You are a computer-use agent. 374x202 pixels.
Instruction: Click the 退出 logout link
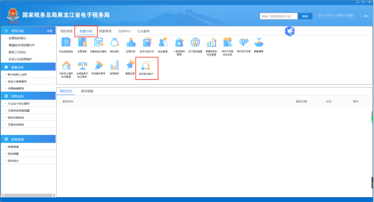pos(366,16)
